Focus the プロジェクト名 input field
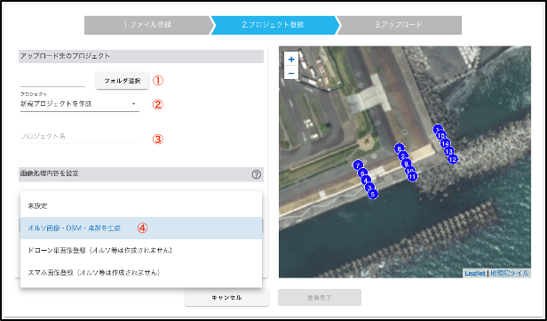Viewport: 547px width, 321px height. pos(80,136)
